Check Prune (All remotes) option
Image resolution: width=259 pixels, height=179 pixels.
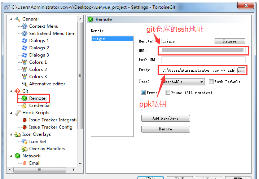[168, 93]
